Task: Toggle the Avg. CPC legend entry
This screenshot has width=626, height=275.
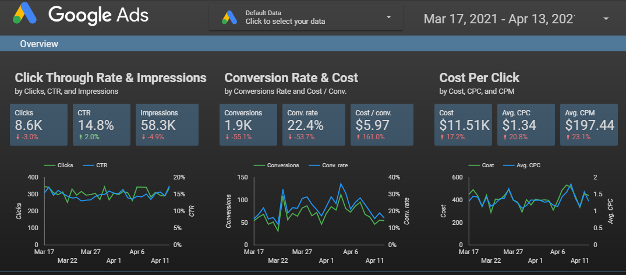Action: 522,165
